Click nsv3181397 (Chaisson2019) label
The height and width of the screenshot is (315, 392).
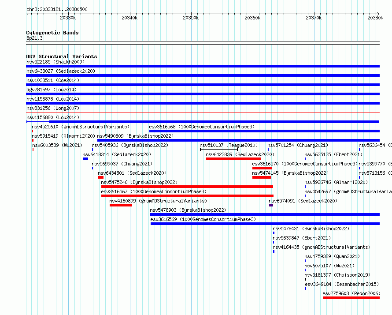337,275
